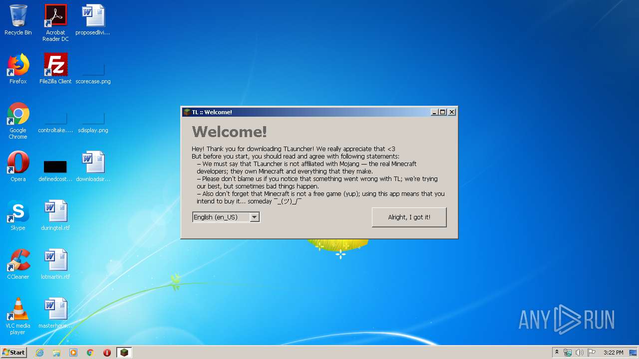Viewport: 639px width, 359px height.
Task: Select the Google Chrome desktop shortcut
Action: 18,121
